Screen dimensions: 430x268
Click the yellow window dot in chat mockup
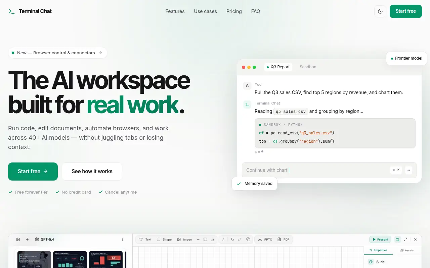[249, 67]
